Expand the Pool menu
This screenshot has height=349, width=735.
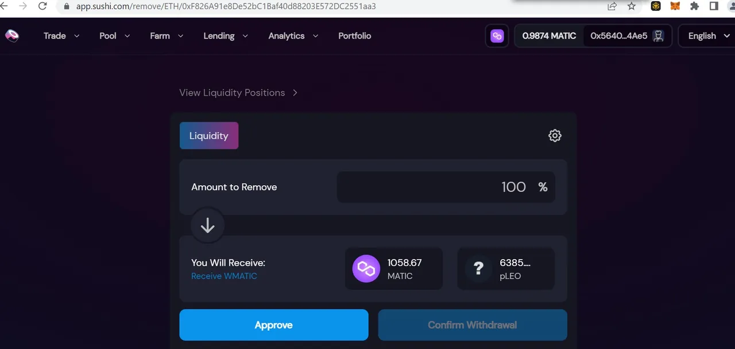114,36
